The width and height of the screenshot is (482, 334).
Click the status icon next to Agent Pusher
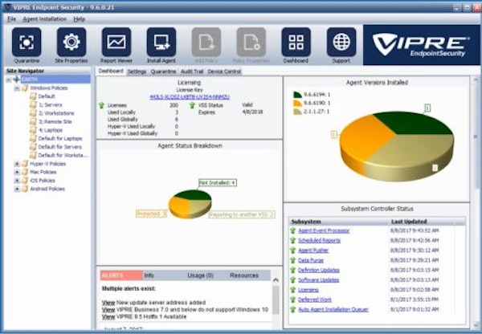point(293,250)
